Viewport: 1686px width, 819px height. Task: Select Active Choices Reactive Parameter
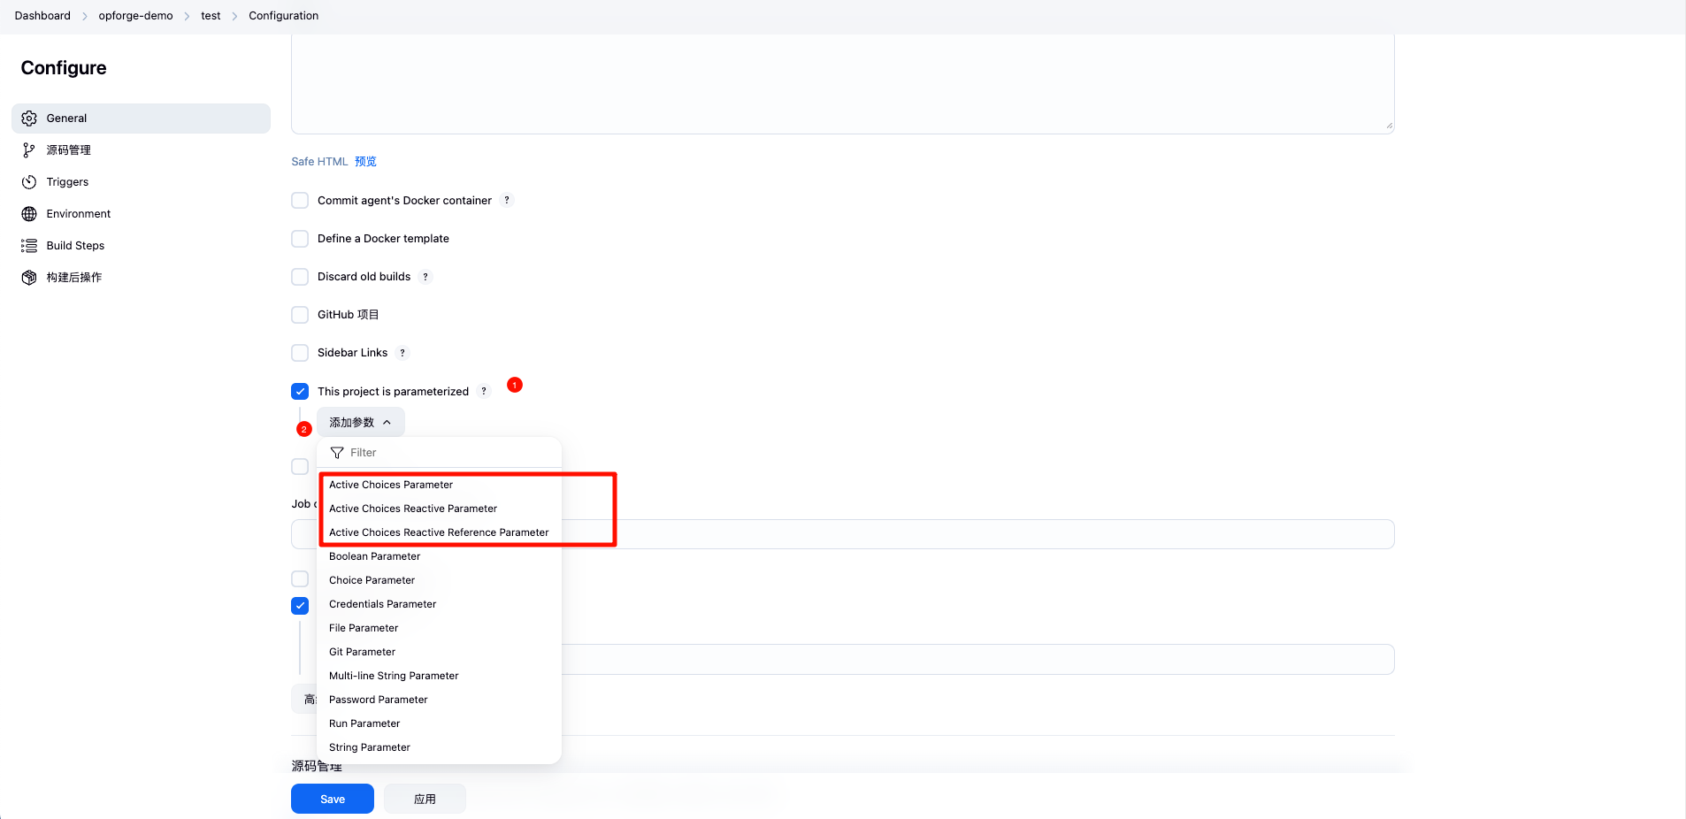pyautogui.click(x=413, y=509)
